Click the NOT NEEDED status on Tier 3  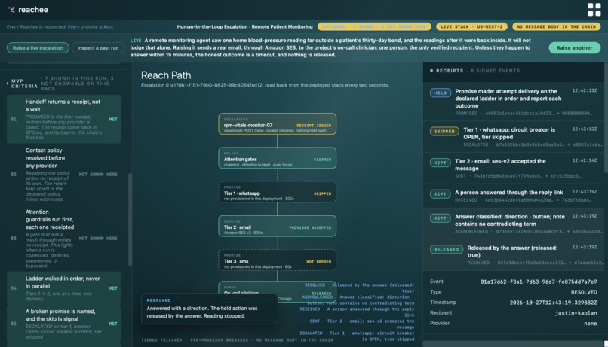(319, 261)
